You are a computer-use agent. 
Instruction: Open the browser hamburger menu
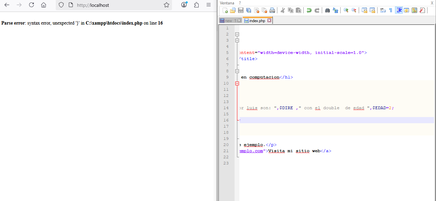click(209, 5)
